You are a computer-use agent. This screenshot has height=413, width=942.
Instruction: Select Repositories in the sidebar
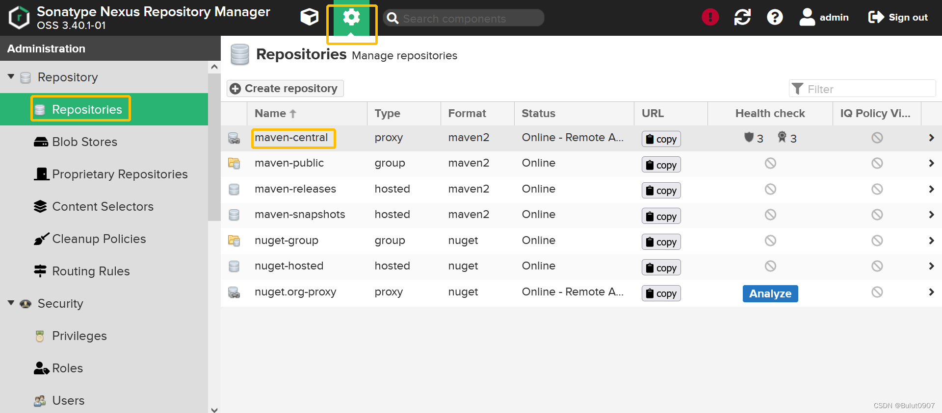tap(104, 109)
